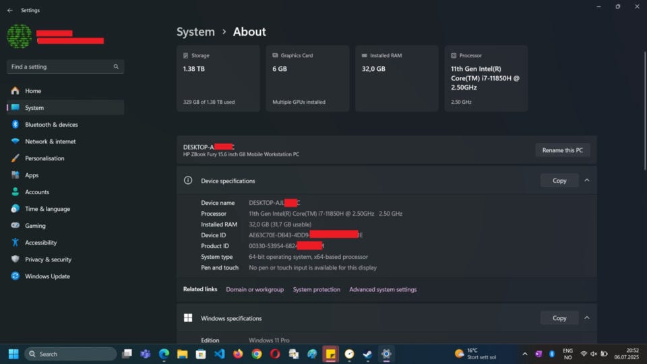Open the Accessibility settings page

(x=40, y=243)
